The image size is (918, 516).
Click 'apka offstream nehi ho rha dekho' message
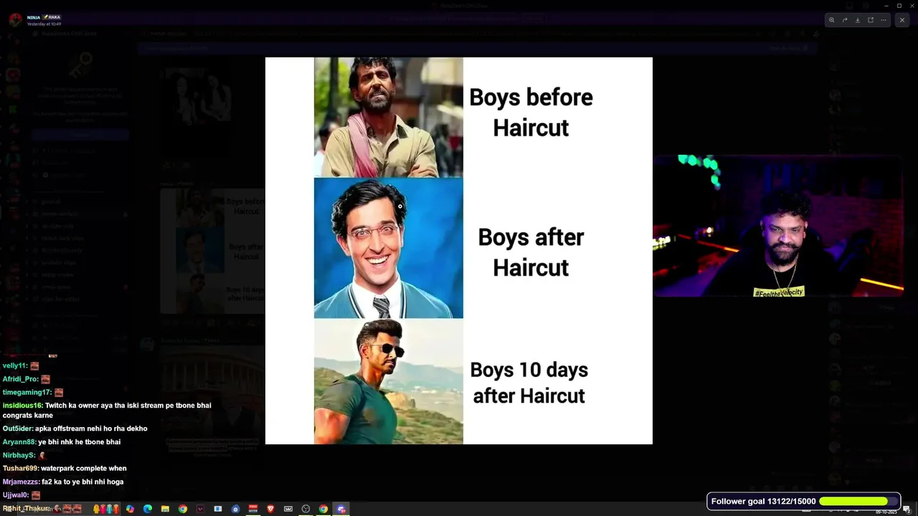pyautogui.click(x=91, y=429)
